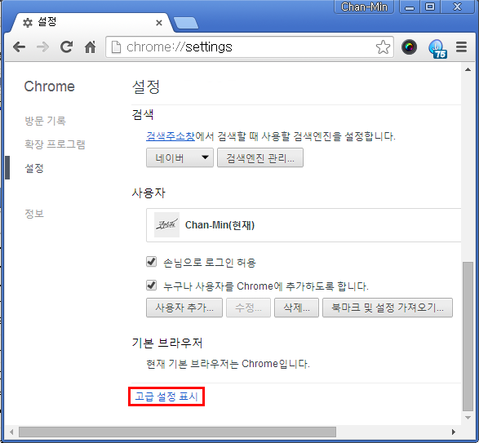Open 방문 기록 in the sidebar
This screenshot has width=479, height=443.
[45, 121]
